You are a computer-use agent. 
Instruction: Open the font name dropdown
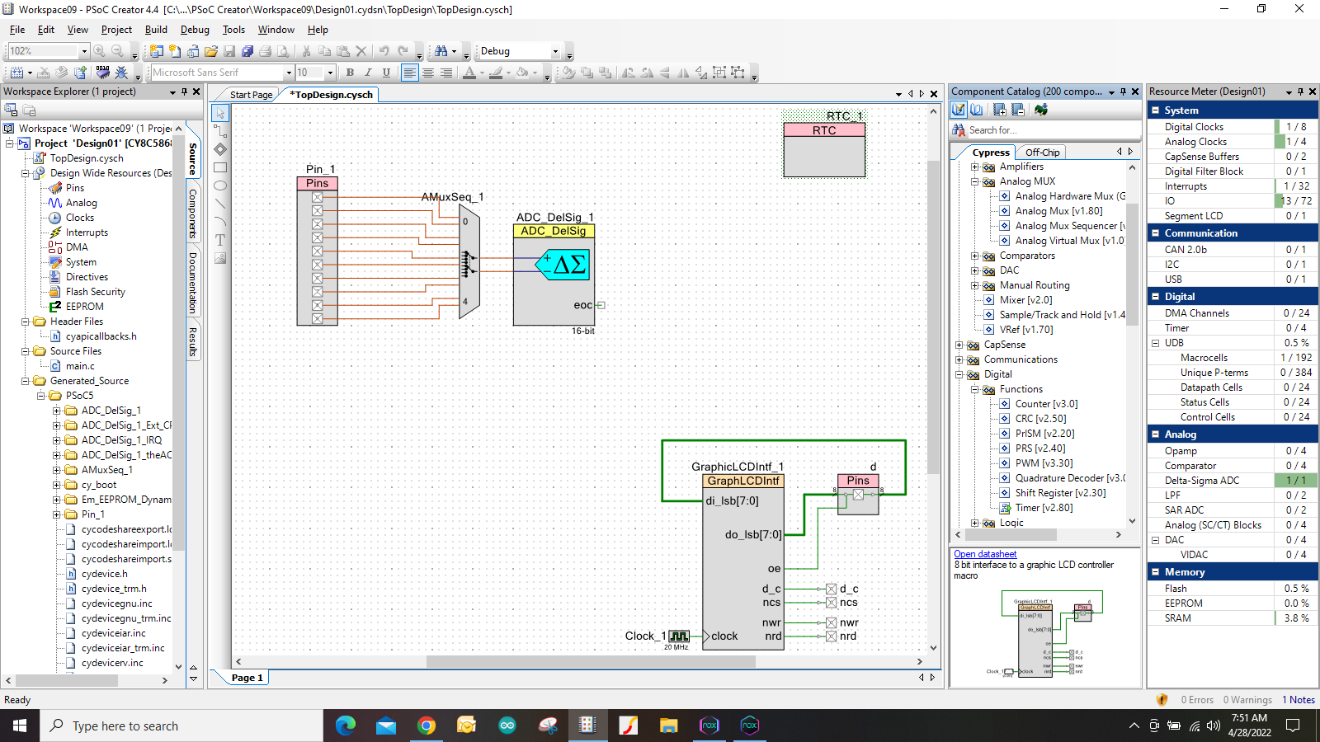tap(289, 73)
